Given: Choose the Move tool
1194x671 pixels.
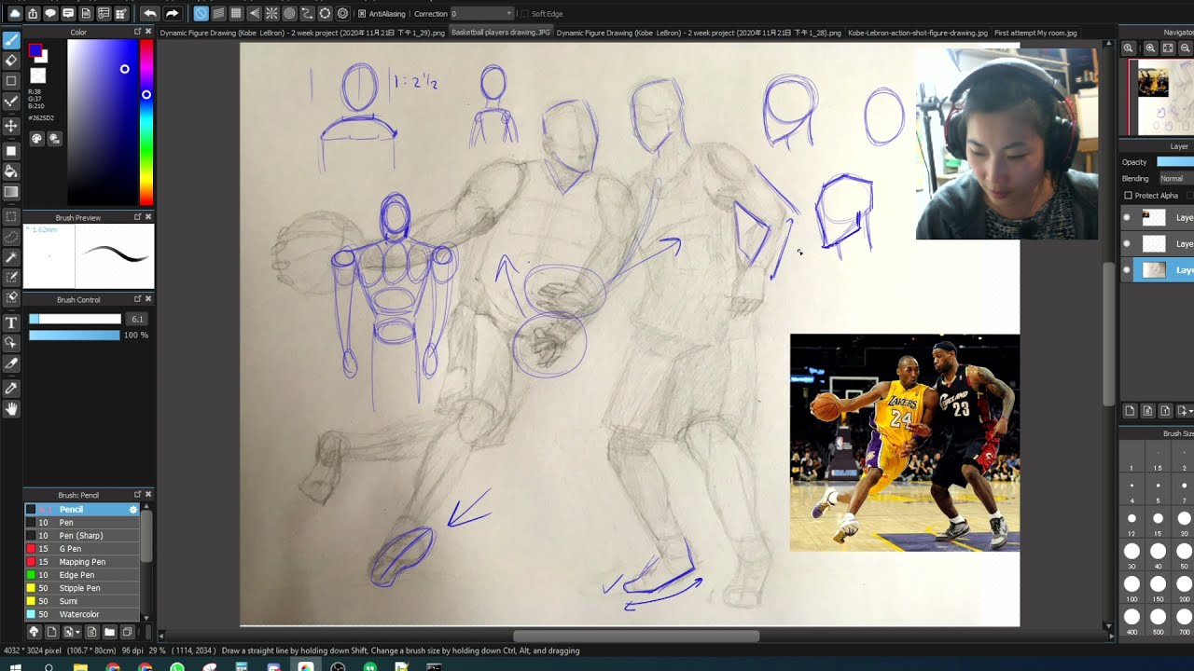Looking at the screenshot, I should click(x=11, y=125).
